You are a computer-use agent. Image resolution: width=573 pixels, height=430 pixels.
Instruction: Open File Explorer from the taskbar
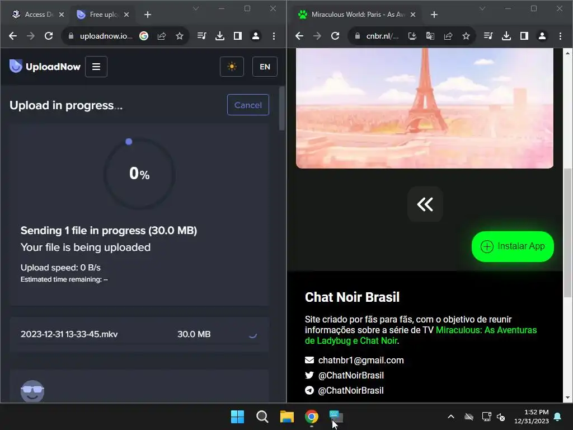[287, 417]
